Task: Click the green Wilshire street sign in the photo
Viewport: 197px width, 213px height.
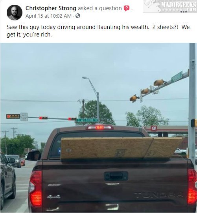Action: pyautogui.click(x=87, y=120)
